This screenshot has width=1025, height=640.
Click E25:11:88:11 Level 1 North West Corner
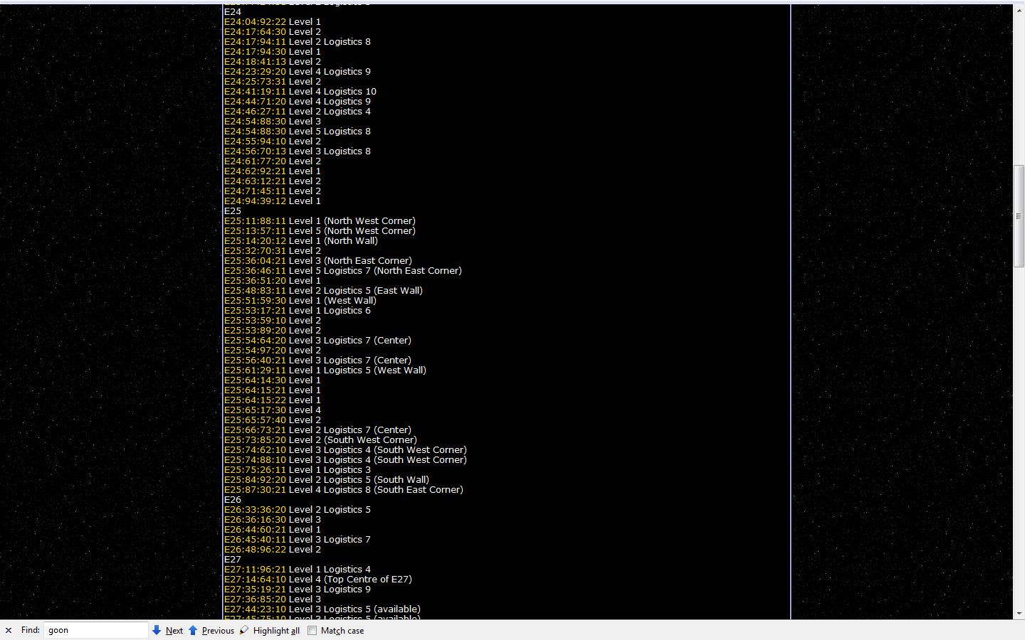[x=320, y=220]
